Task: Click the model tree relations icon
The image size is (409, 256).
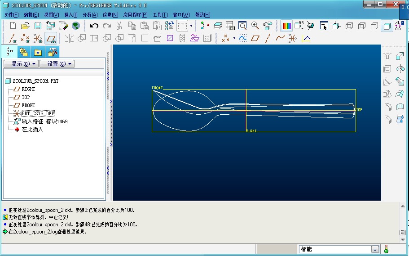Action: [x=205, y=26]
